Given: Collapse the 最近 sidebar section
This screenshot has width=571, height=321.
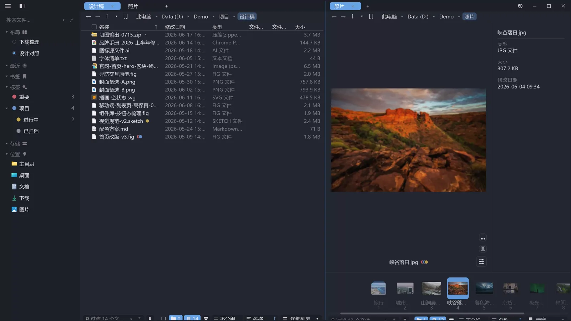Looking at the screenshot, I should pos(7,66).
